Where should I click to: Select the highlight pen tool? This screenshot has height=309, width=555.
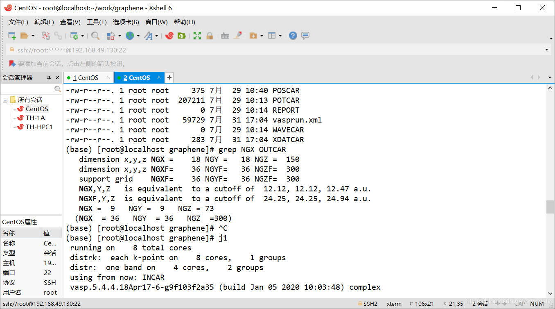pyautogui.click(x=238, y=36)
